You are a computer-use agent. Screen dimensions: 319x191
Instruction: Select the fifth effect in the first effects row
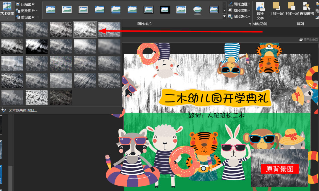(x=109, y=30)
